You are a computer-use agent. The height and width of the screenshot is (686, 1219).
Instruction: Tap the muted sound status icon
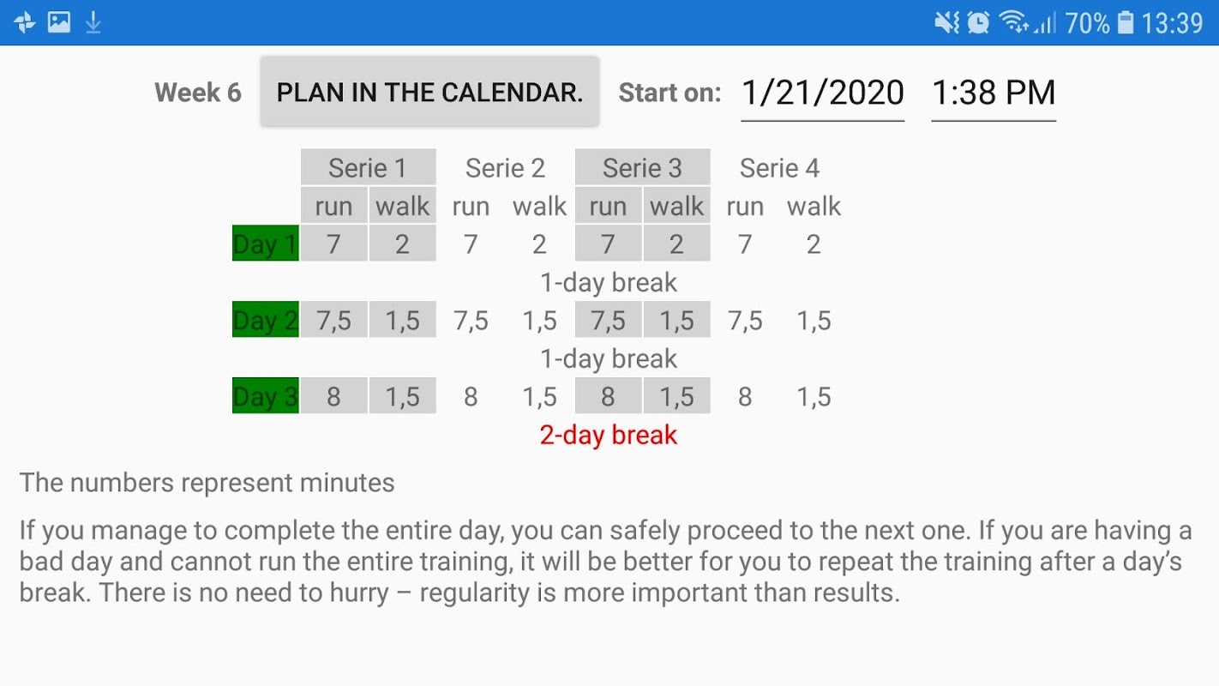pyautogui.click(x=946, y=22)
